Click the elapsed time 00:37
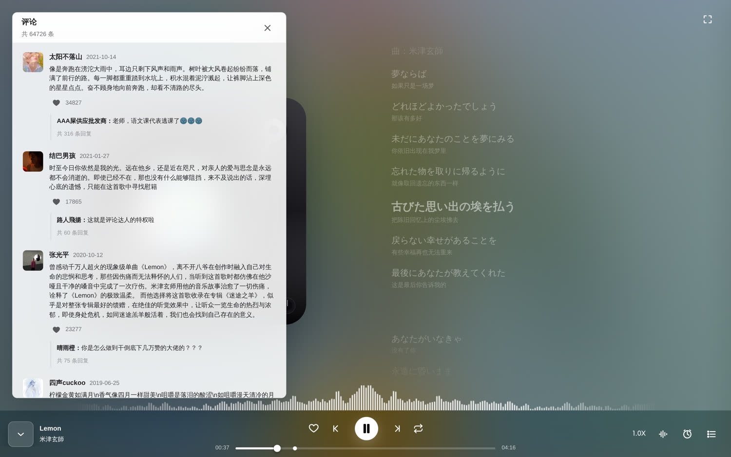The width and height of the screenshot is (731, 457). tap(222, 448)
